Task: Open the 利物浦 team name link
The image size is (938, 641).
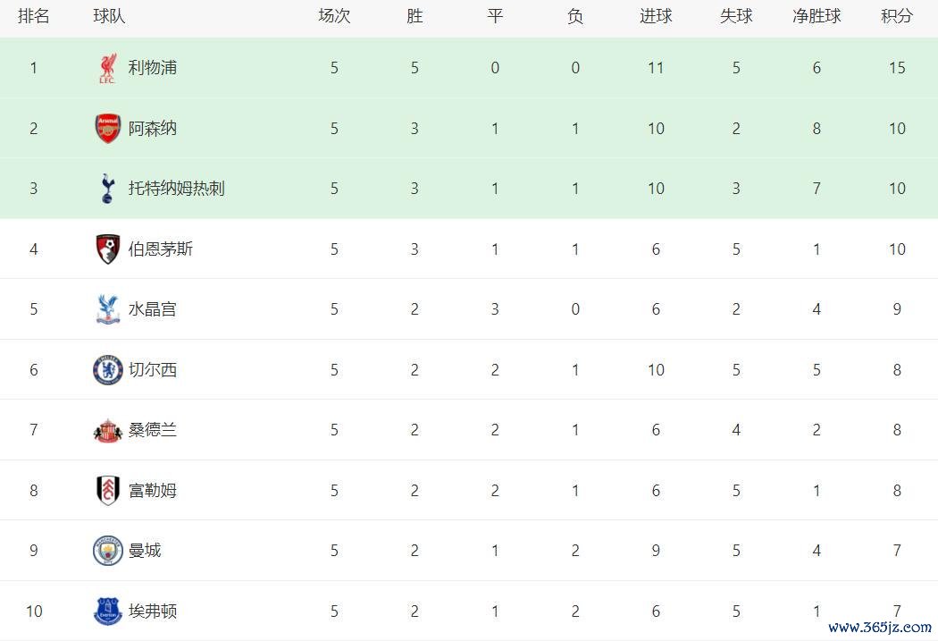Action: tap(153, 68)
